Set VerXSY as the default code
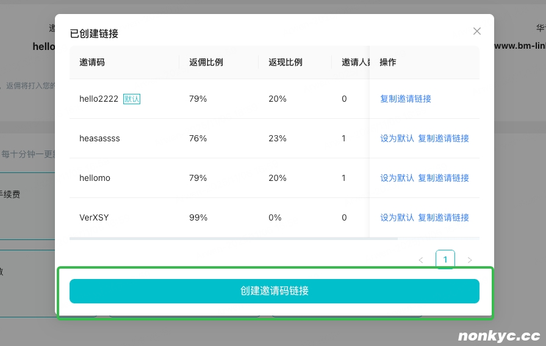 click(x=397, y=217)
